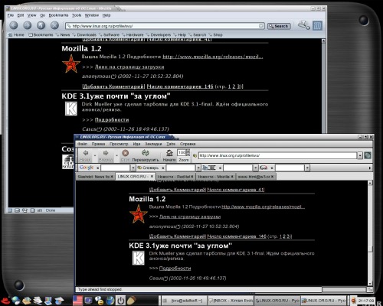This screenshot has height=306, width=383.
Task: Open the Файл menu in Galeon
Action: 82,144
